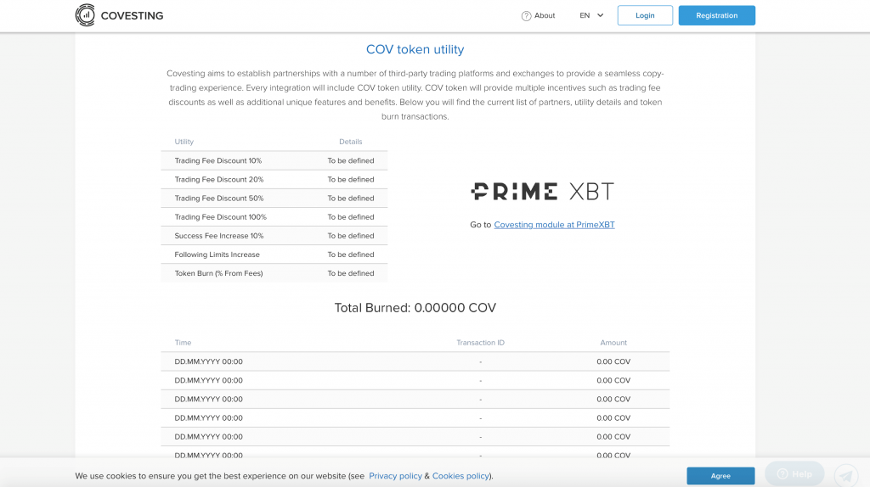The image size is (870, 487).
Task: Open the Privacy policy link
Action: (395, 476)
